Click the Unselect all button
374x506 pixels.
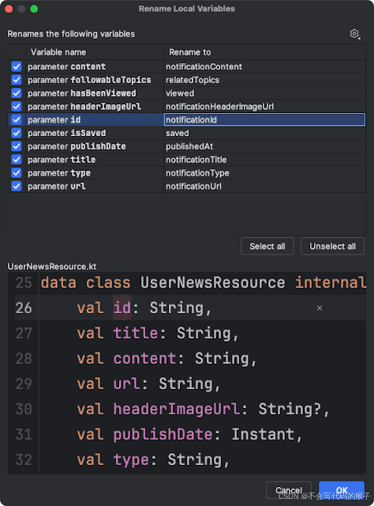332,246
